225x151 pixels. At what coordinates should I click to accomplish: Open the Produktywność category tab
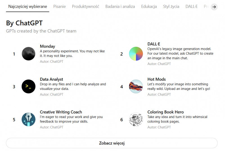pyautogui.click(x=85, y=6)
